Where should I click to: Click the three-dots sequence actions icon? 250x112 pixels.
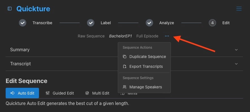(167, 36)
